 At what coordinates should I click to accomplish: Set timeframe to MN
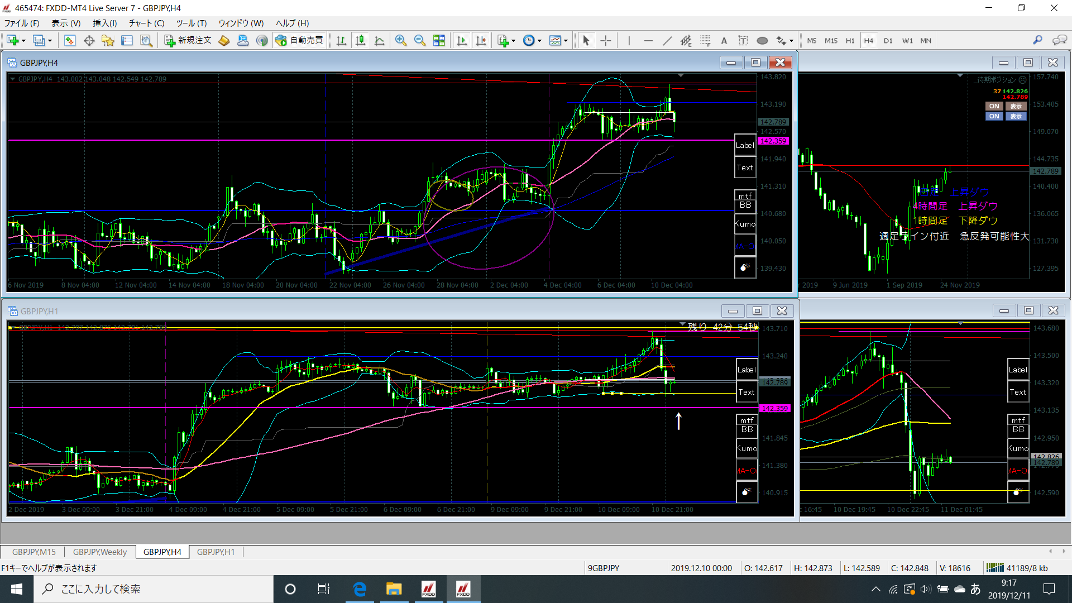[x=926, y=40]
